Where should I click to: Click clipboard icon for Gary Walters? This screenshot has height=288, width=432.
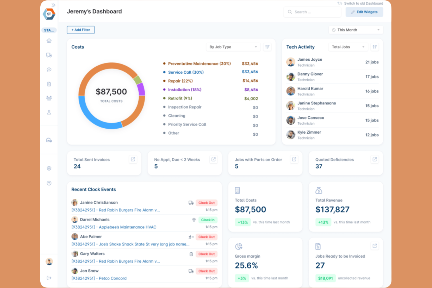point(191,254)
